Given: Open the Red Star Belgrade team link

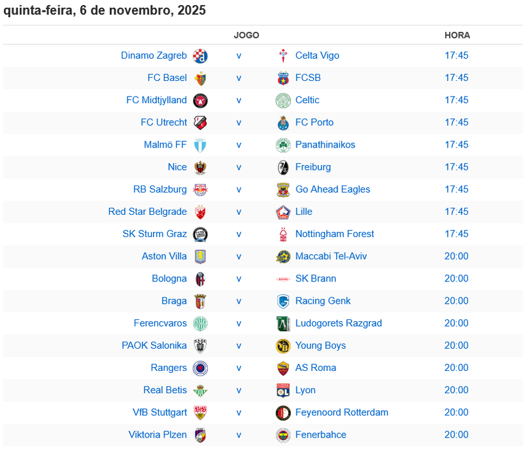Looking at the screenshot, I should [148, 212].
